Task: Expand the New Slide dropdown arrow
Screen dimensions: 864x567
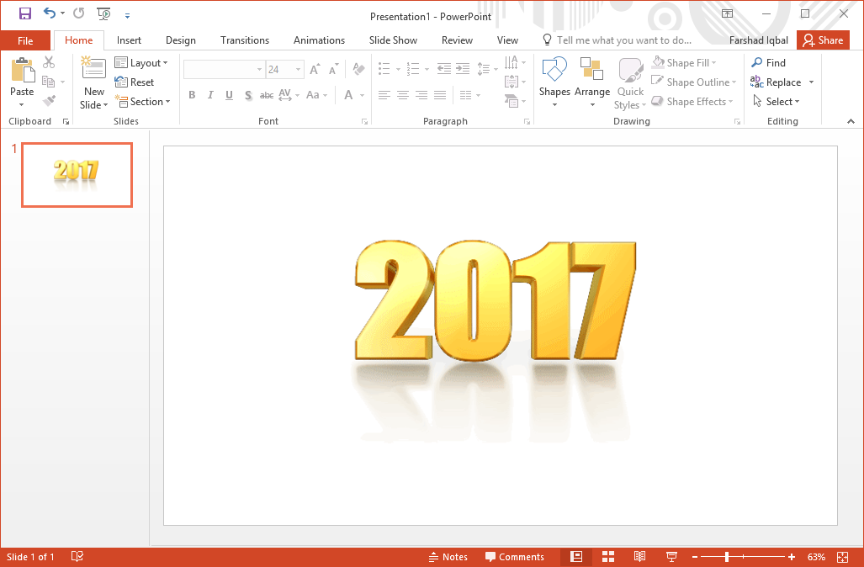Action: [x=105, y=105]
